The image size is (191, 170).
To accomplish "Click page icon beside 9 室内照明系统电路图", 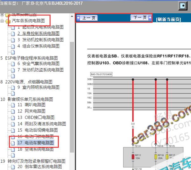I will click(13, 88).
